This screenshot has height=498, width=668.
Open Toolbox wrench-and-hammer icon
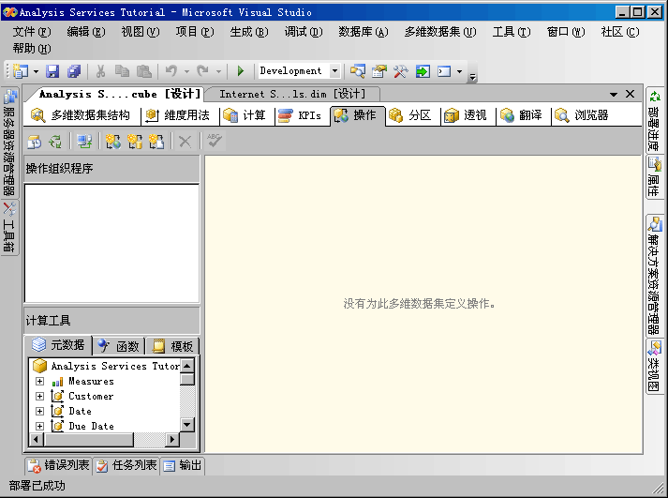400,70
